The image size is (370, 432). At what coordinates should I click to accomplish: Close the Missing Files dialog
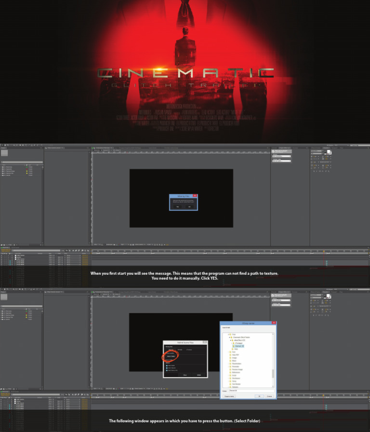tap(195, 196)
